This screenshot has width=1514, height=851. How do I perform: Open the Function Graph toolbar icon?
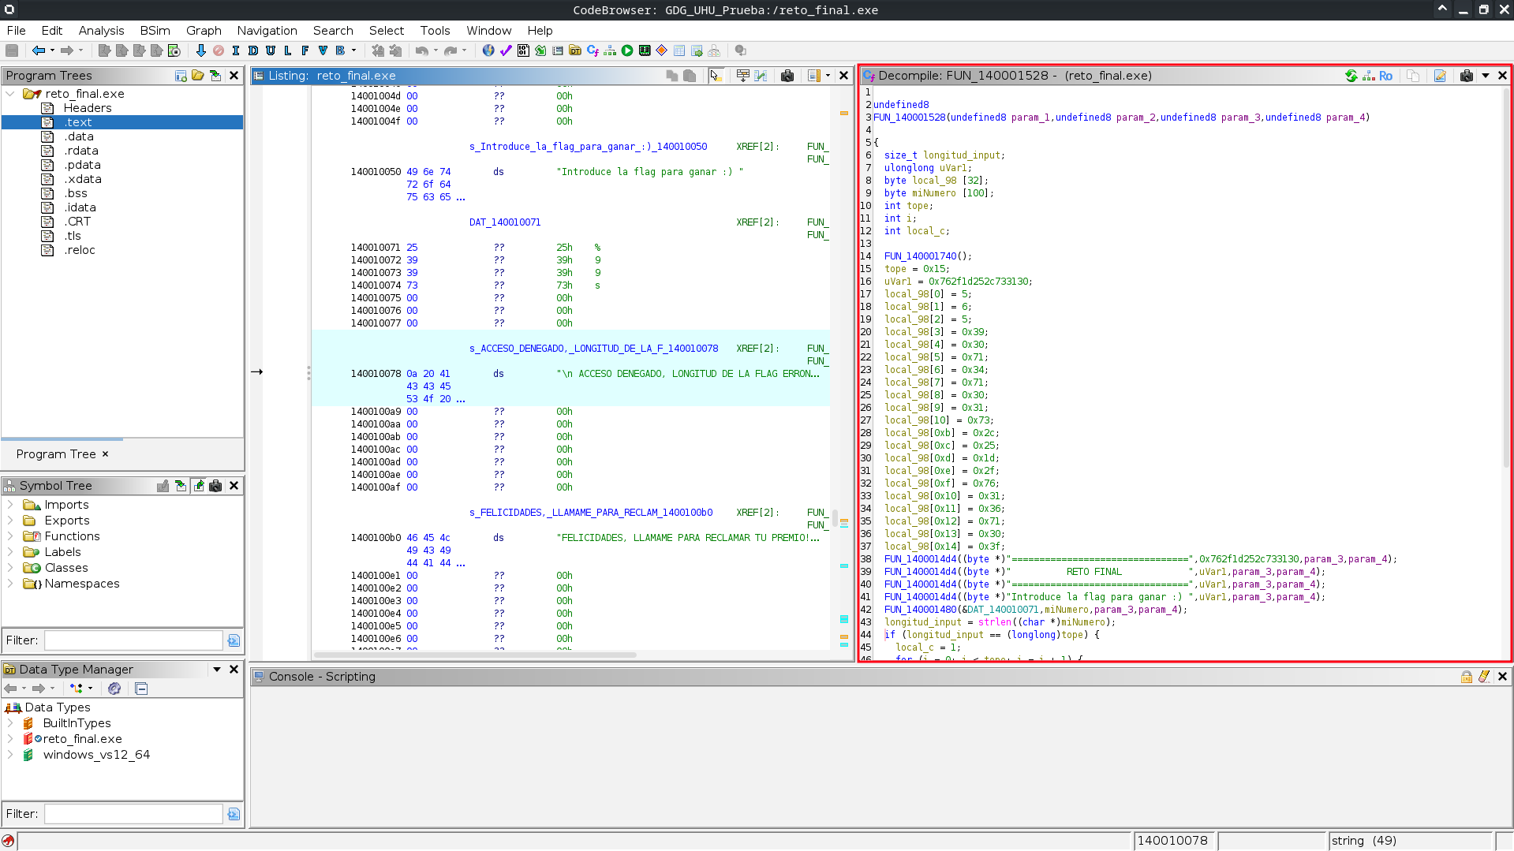tap(610, 50)
